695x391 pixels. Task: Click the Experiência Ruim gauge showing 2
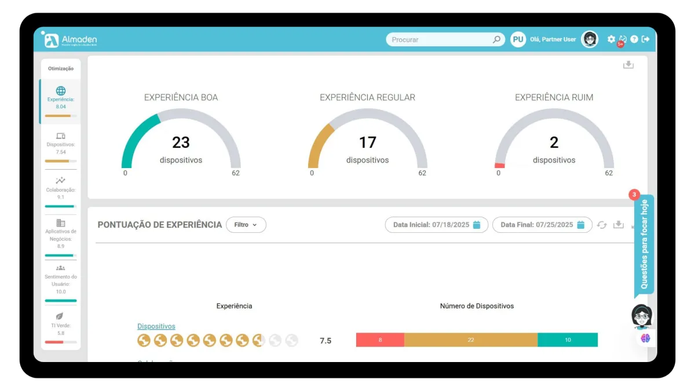point(554,139)
